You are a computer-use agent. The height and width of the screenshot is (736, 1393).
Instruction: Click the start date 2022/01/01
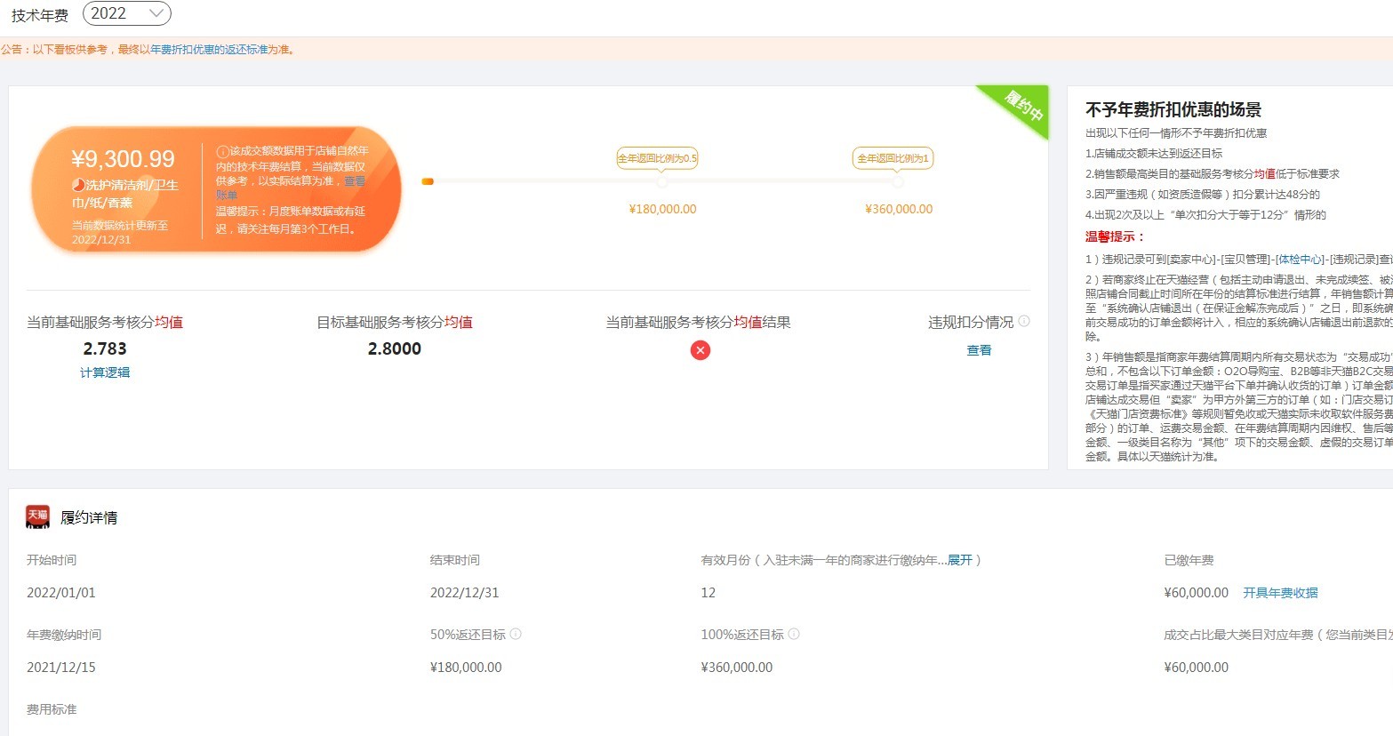61,593
